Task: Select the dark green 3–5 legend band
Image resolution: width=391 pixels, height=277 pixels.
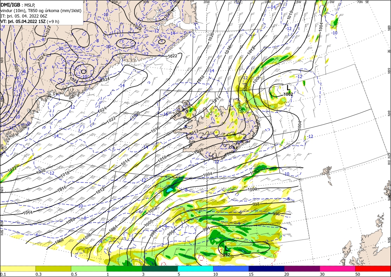Action: click(x=160, y=268)
